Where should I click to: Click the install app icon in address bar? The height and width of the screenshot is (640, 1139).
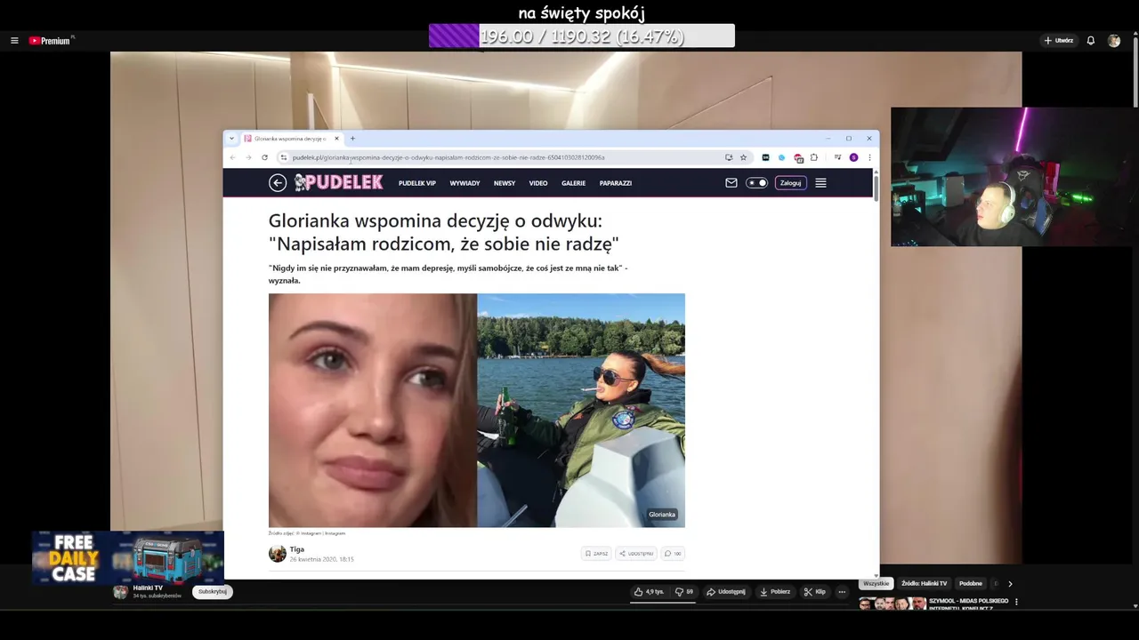[x=729, y=157]
